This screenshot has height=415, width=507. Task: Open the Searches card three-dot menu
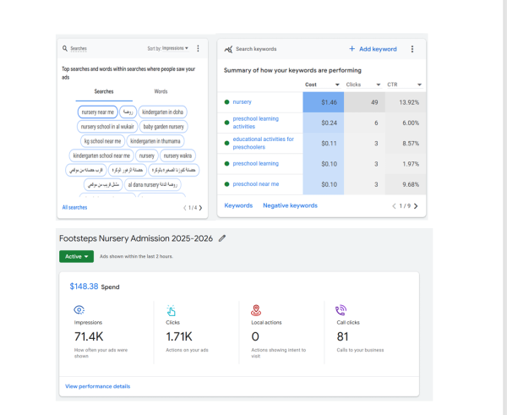click(x=198, y=48)
